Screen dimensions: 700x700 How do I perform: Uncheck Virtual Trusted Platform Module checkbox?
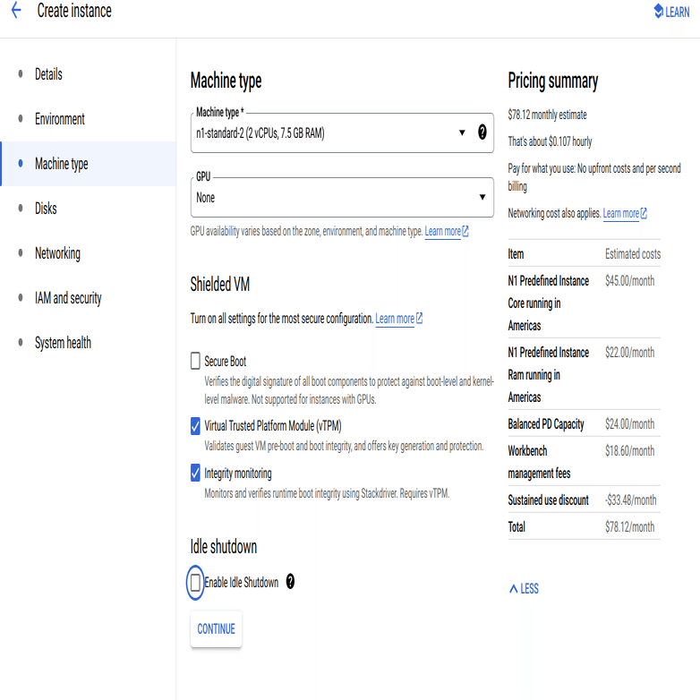pyautogui.click(x=196, y=426)
